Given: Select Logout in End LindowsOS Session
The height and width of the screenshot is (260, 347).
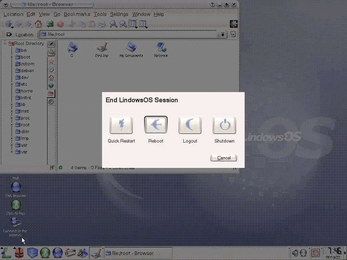Looking at the screenshot, I should pyautogui.click(x=190, y=125).
